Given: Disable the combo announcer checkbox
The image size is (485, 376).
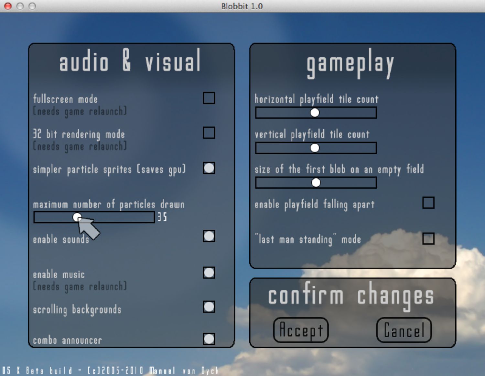Looking at the screenshot, I should (209, 339).
